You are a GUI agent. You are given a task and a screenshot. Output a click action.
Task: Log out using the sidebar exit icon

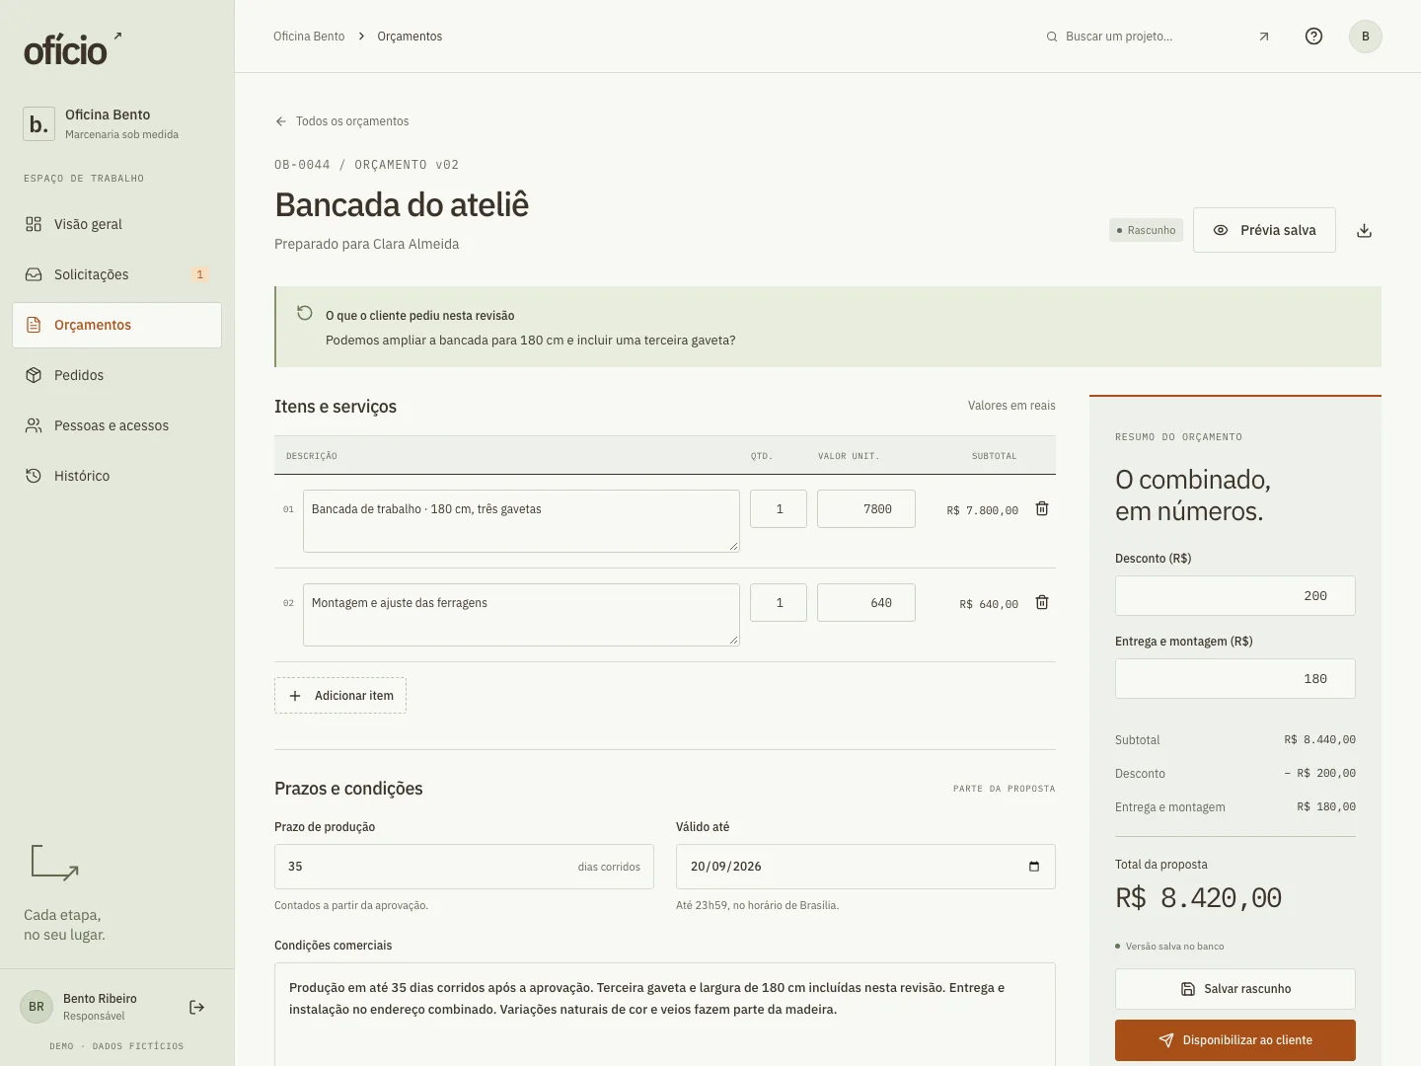coord(196,1007)
